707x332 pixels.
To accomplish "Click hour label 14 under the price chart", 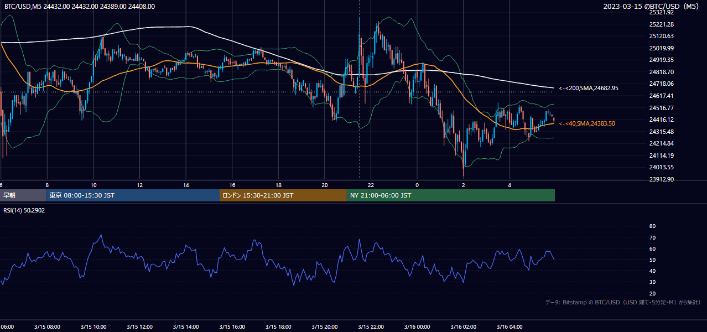I will coord(186,185).
